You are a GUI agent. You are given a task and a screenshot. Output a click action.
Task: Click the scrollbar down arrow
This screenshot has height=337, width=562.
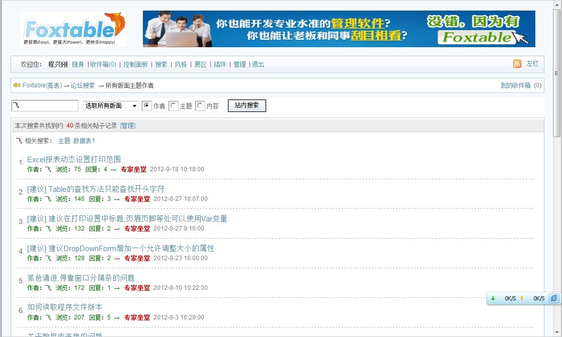tap(556, 332)
